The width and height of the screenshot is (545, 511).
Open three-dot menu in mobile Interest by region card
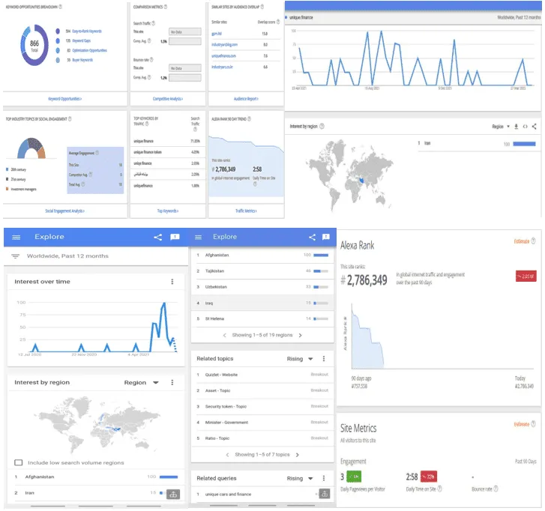(172, 383)
